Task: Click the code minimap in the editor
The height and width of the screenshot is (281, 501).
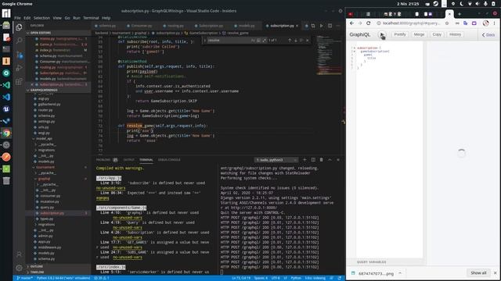Action: pos(329,55)
